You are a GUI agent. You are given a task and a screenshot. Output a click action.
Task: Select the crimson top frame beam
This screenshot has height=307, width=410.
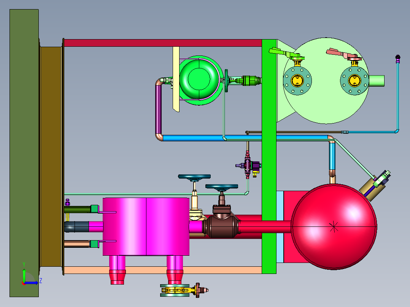(163, 43)
